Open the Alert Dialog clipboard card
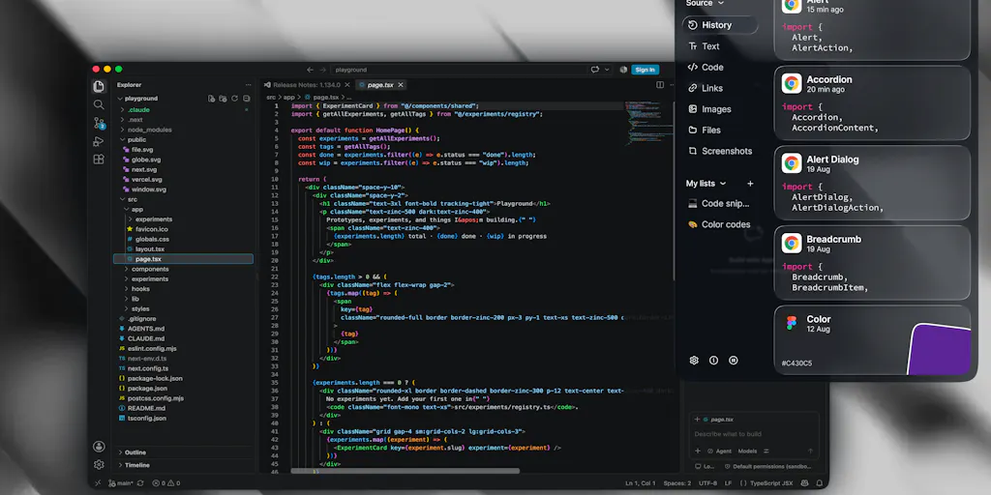The height and width of the screenshot is (495, 991). tap(872, 183)
